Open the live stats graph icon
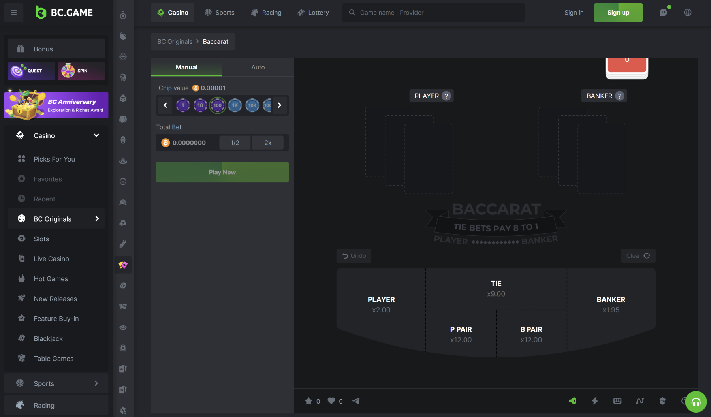This screenshot has height=417, width=711. (640, 401)
